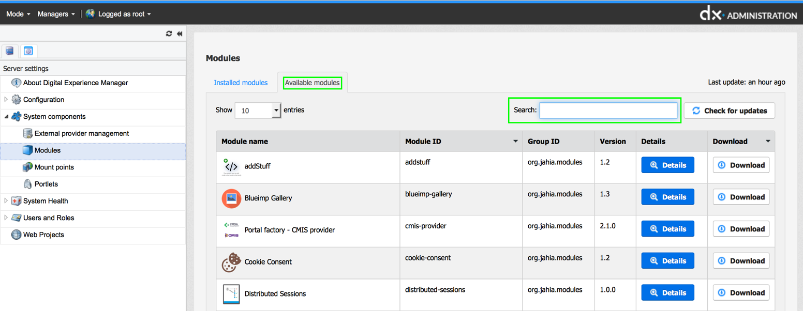Screen dimensions: 803x311
Task: Open the Mode menu
Action: coord(18,14)
